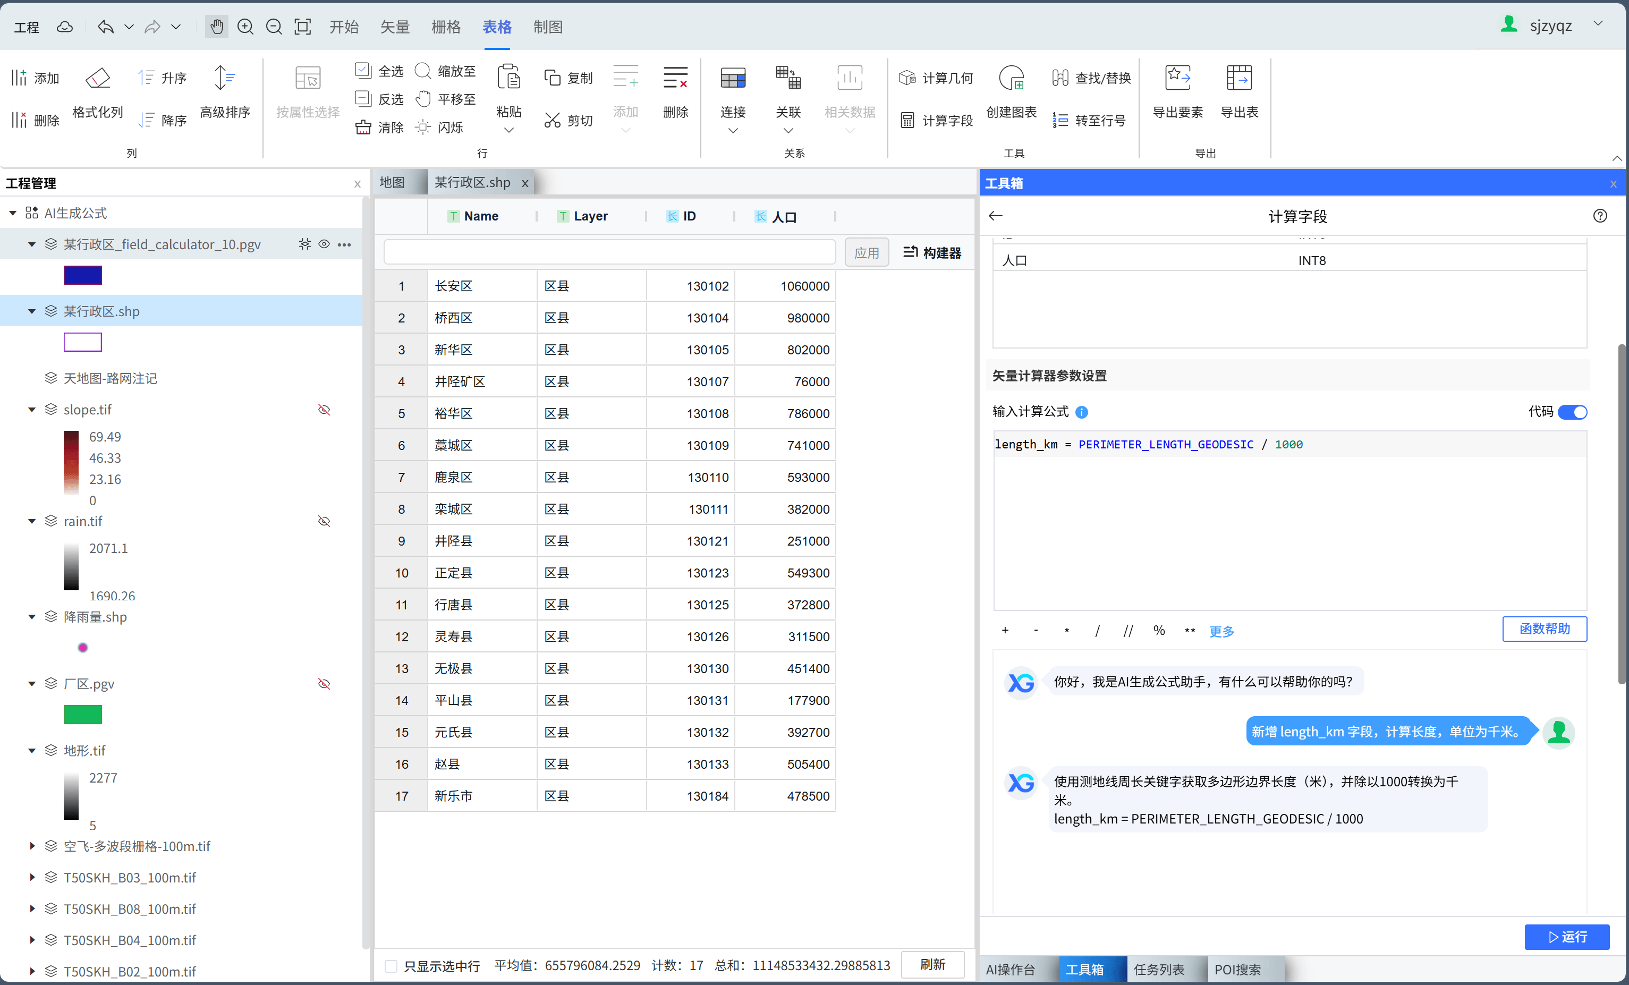Viewport: 1629px width, 985px height.
Task: Click the zoom in magnifier icon
Action: pyautogui.click(x=245, y=27)
